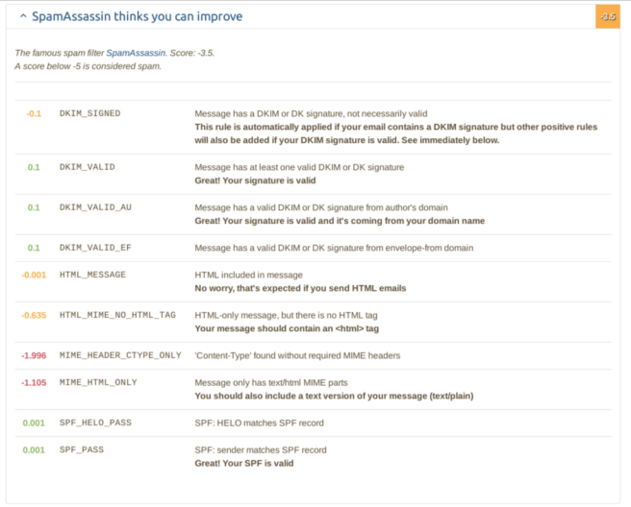Viewport: 631px width, 507px height.
Task: Select the DKIM_VALID_EF rule label
Action: (94, 248)
